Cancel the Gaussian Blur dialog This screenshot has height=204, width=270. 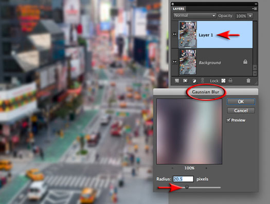241,111
